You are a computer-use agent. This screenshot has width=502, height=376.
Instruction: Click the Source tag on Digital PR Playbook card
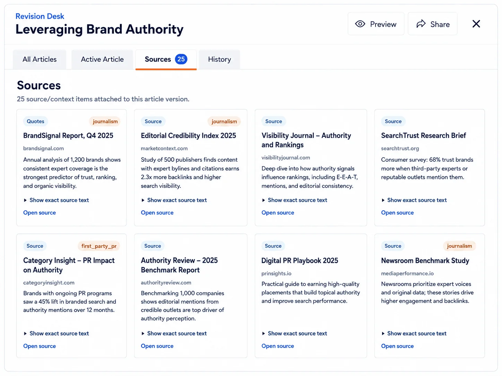point(273,246)
